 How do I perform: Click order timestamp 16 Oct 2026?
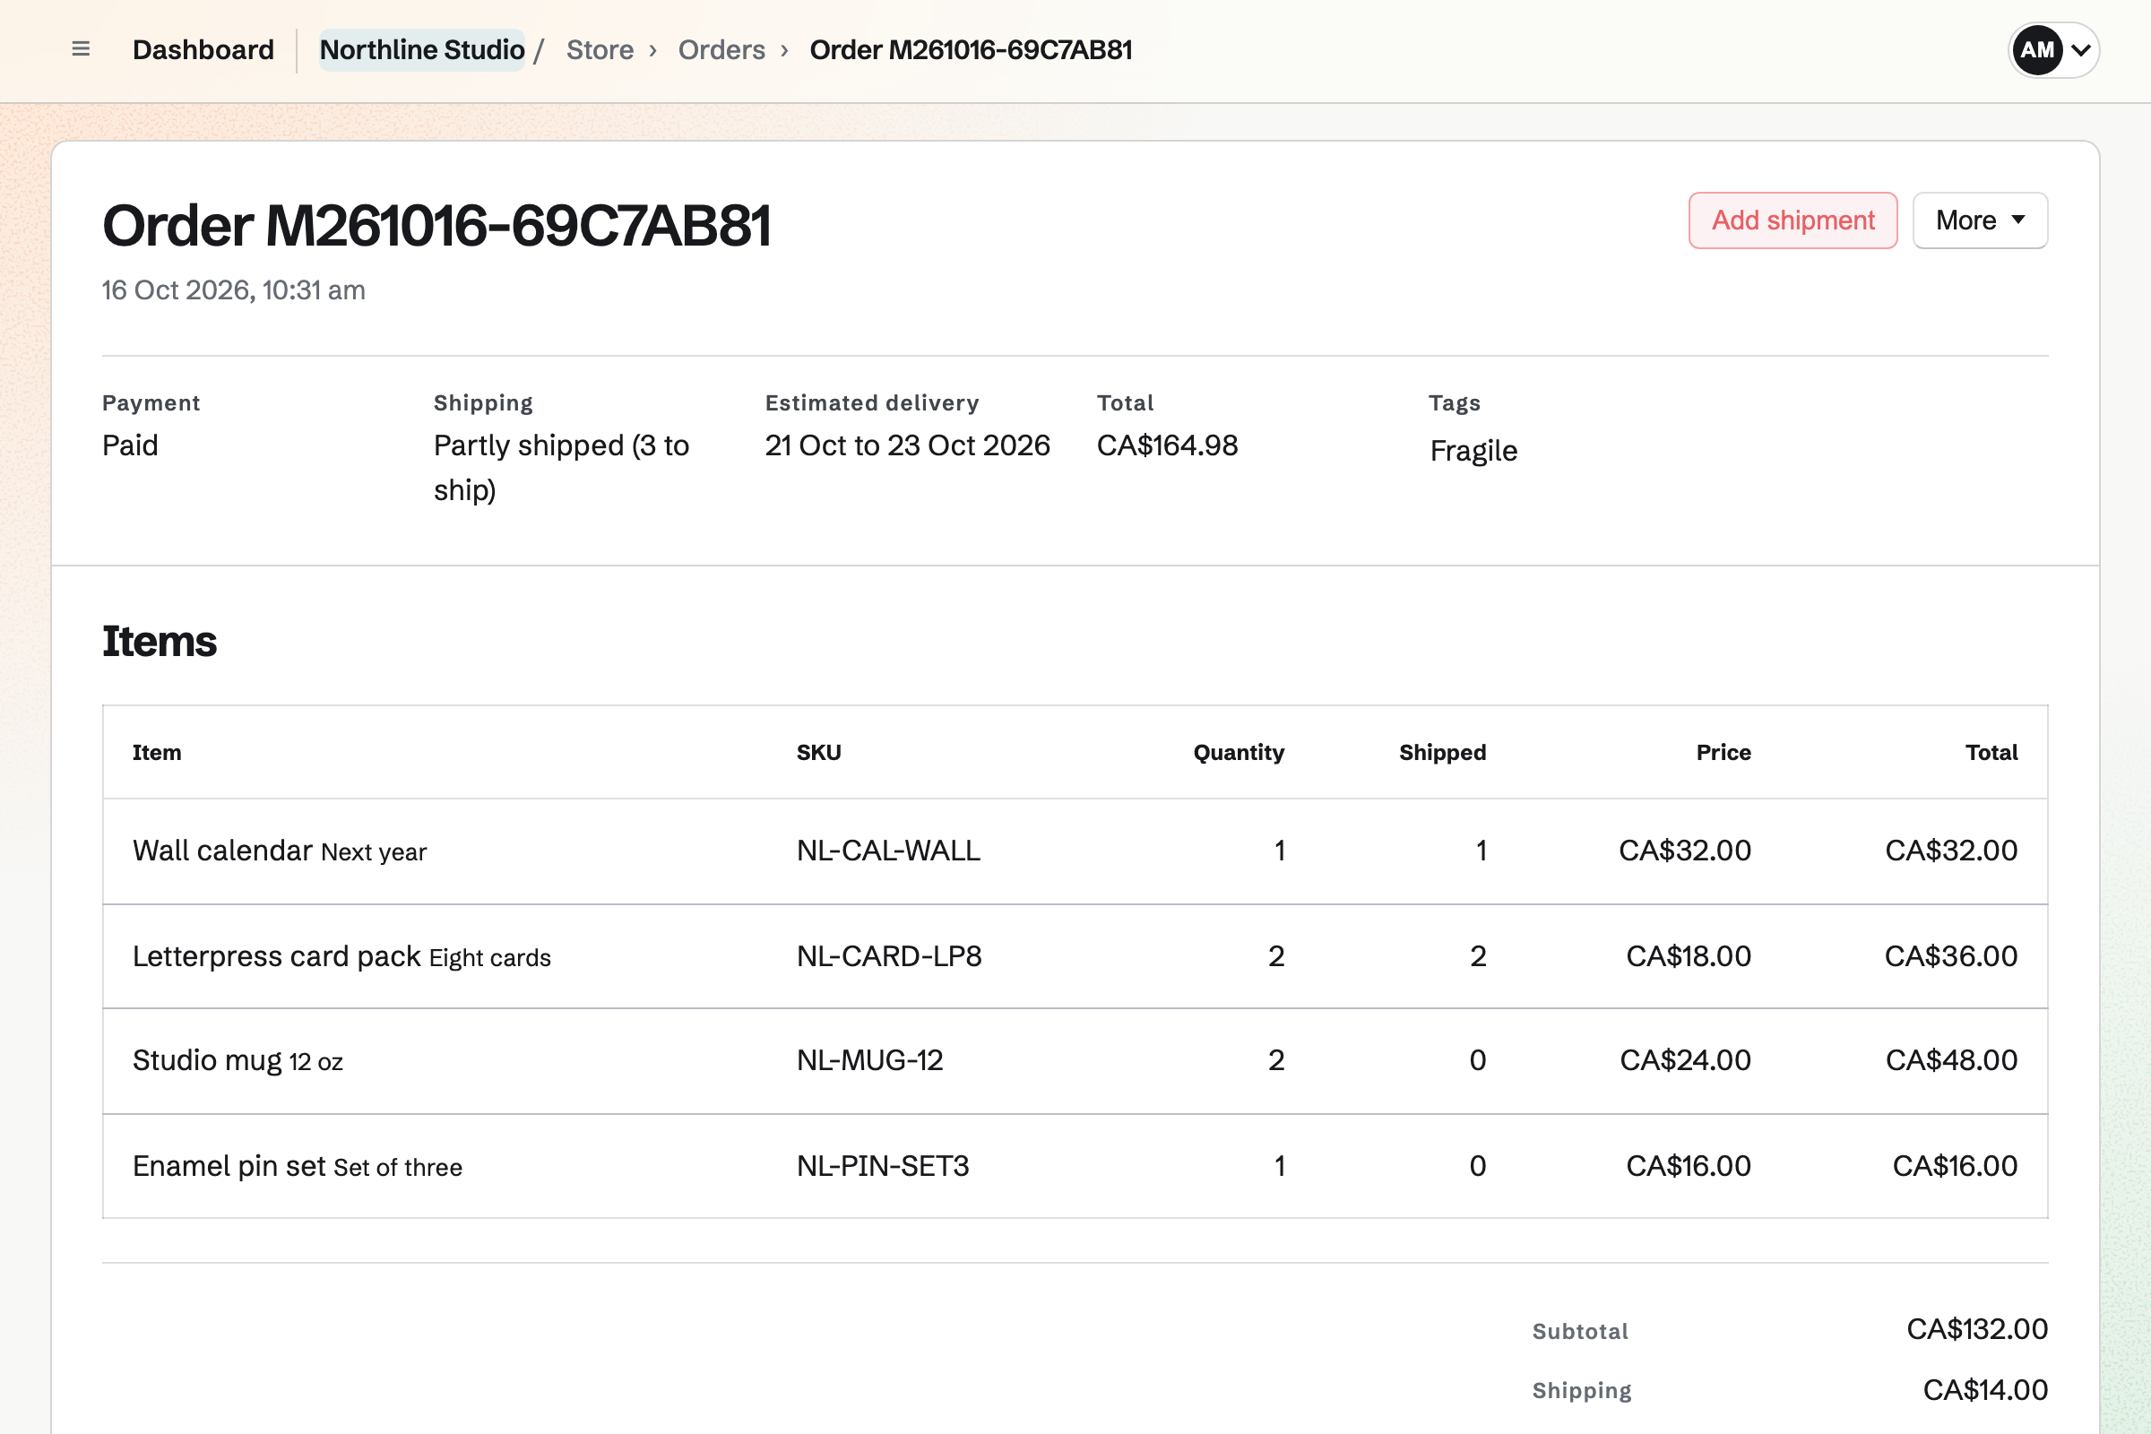[233, 289]
